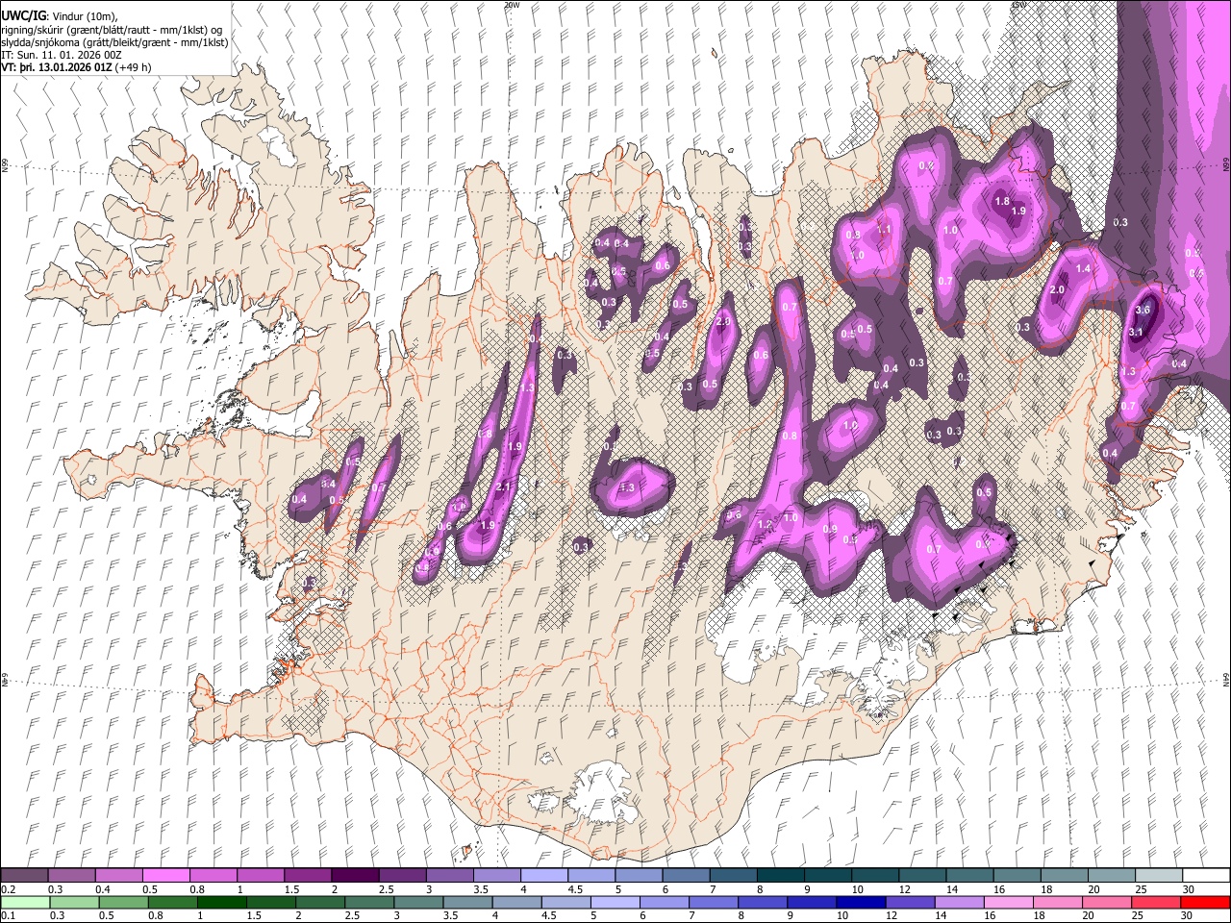Click the 20W longitude label at top
Viewport: 1231px width, 923px height.
[511, 5]
